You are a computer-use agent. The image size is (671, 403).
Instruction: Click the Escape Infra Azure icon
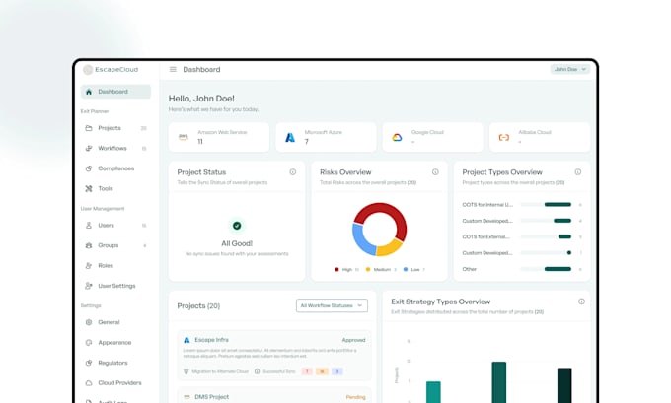click(x=186, y=340)
